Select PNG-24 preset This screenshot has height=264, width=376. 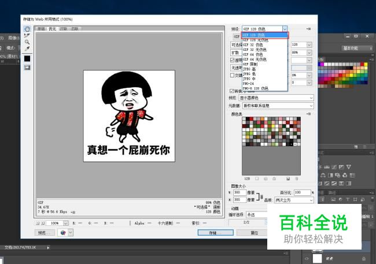coord(264,84)
